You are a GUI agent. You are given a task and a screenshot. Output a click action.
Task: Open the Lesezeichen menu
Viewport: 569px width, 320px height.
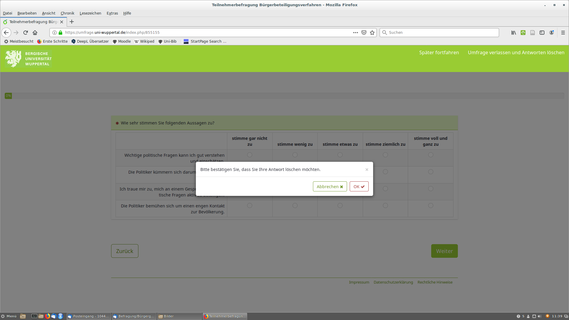tap(90, 13)
